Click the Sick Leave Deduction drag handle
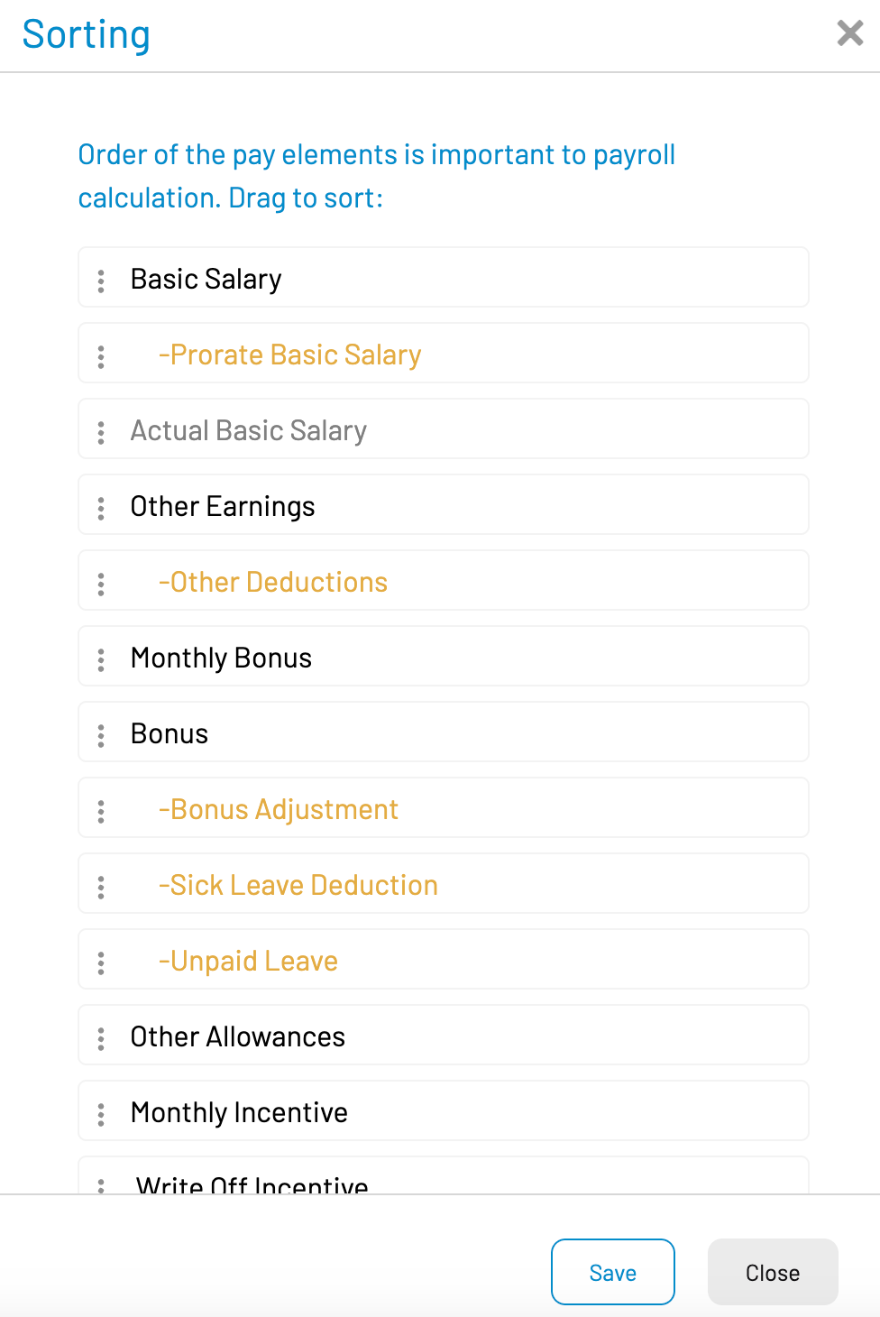The image size is (880, 1317). click(x=101, y=887)
